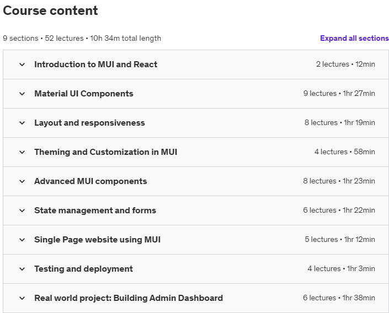Expand chevron beside Layout and responsiveness
Viewport: 389px width, 313px height.
(x=22, y=123)
